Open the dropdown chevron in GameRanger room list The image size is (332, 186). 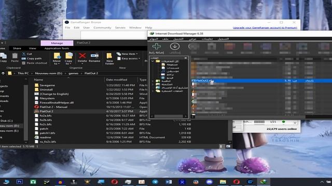pyautogui.click(x=295, y=123)
